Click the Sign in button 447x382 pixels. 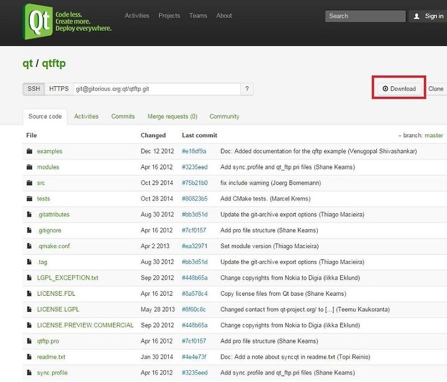tap(428, 16)
